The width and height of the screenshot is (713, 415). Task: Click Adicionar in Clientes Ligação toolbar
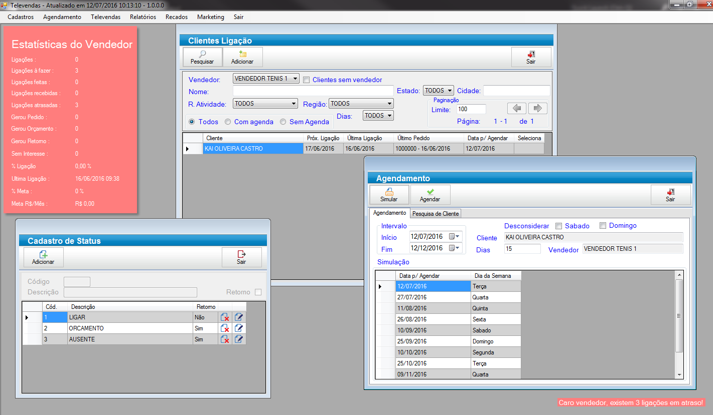pos(242,57)
